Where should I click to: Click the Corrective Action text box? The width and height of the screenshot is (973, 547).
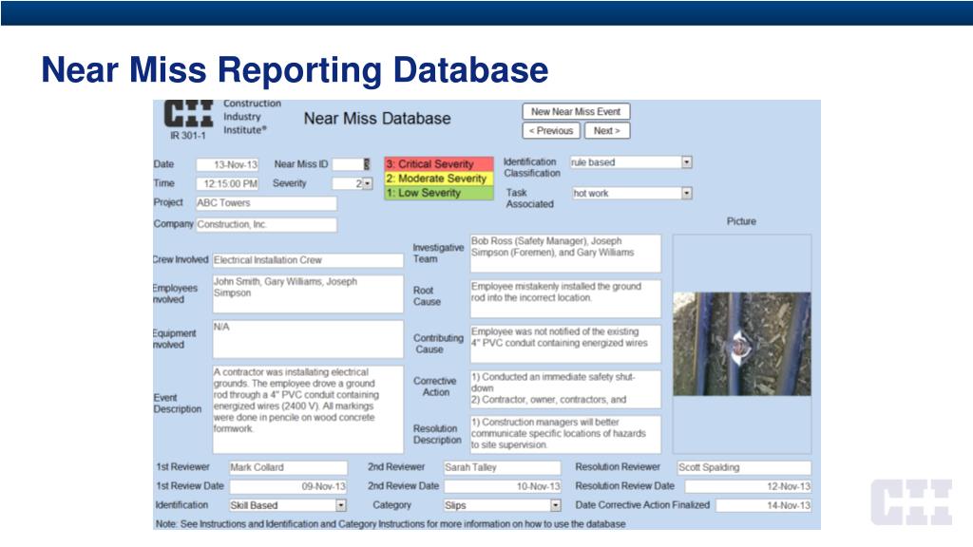click(565, 388)
